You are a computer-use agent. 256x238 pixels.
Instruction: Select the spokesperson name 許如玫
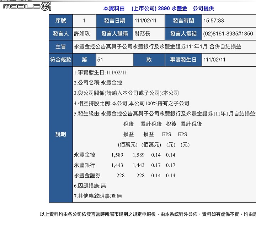tap(82, 34)
